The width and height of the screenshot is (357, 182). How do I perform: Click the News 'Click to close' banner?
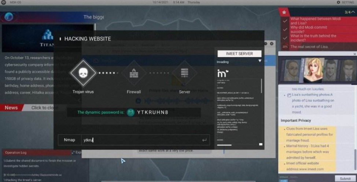(x=44, y=107)
